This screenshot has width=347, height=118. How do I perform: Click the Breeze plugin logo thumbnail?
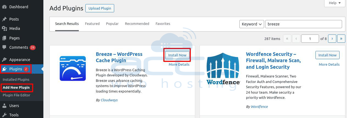pyautogui.click(x=73, y=68)
